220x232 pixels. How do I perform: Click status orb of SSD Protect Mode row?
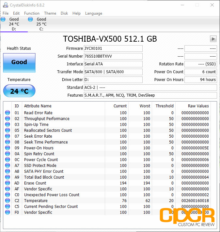tap(8, 165)
